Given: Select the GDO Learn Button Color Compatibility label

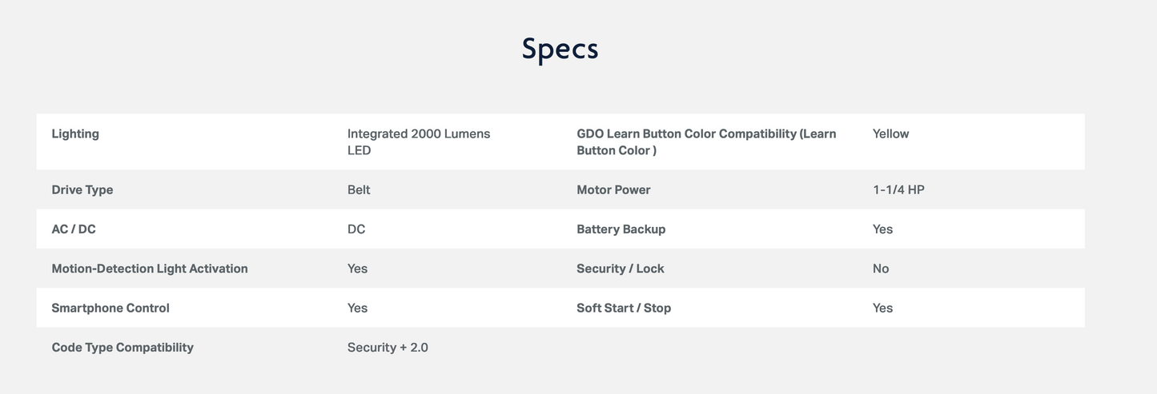Looking at the screenshot, I should coord(705,141).
